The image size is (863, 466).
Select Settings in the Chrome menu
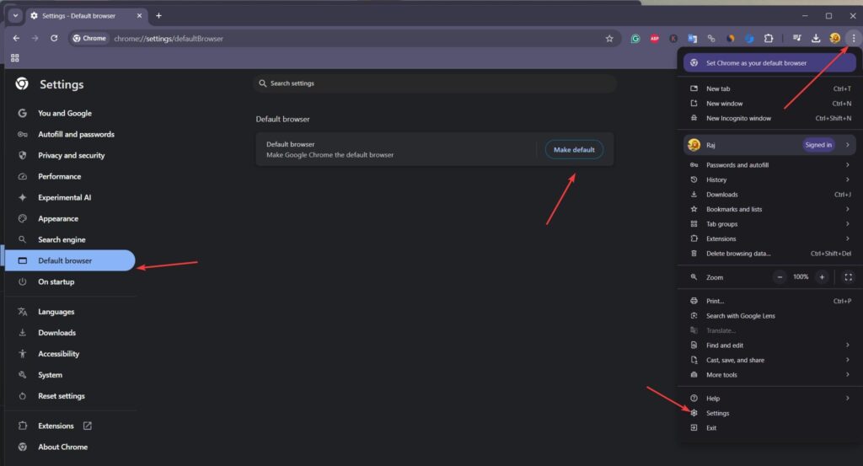(x=769, y=413)
